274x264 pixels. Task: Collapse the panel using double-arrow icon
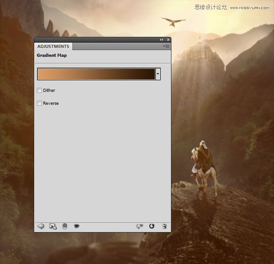(x=161, y=40)
